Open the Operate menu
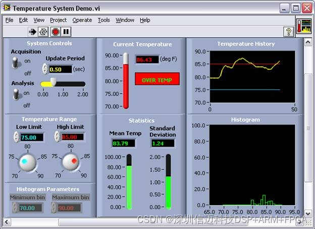 click(82, 20)
